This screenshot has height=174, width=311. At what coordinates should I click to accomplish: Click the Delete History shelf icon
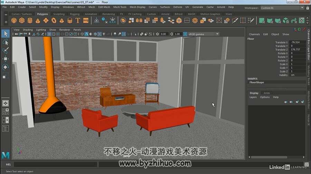(104, 21)
